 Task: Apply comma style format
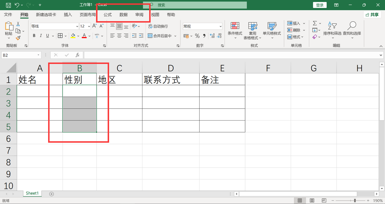pos(204,36)
